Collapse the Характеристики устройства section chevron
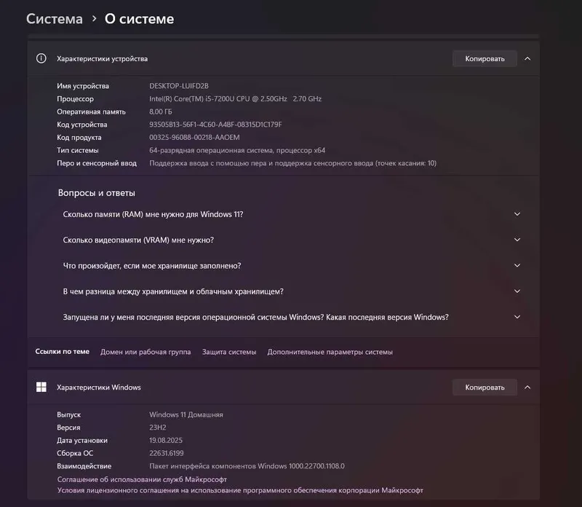582x507 pixels. [x=527, y=59]
